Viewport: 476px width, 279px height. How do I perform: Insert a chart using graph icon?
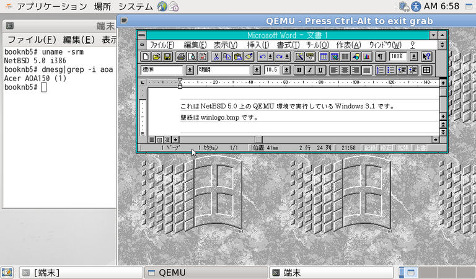tap(366, 56)
